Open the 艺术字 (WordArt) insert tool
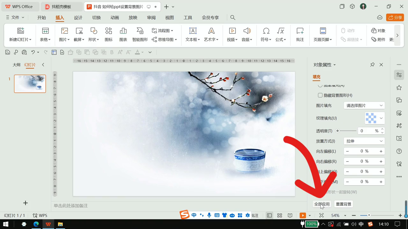 [211, 34]
